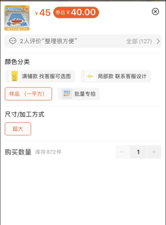
Task: Decrease purchase quantity with minus button
Action: [x=122, y=152]
